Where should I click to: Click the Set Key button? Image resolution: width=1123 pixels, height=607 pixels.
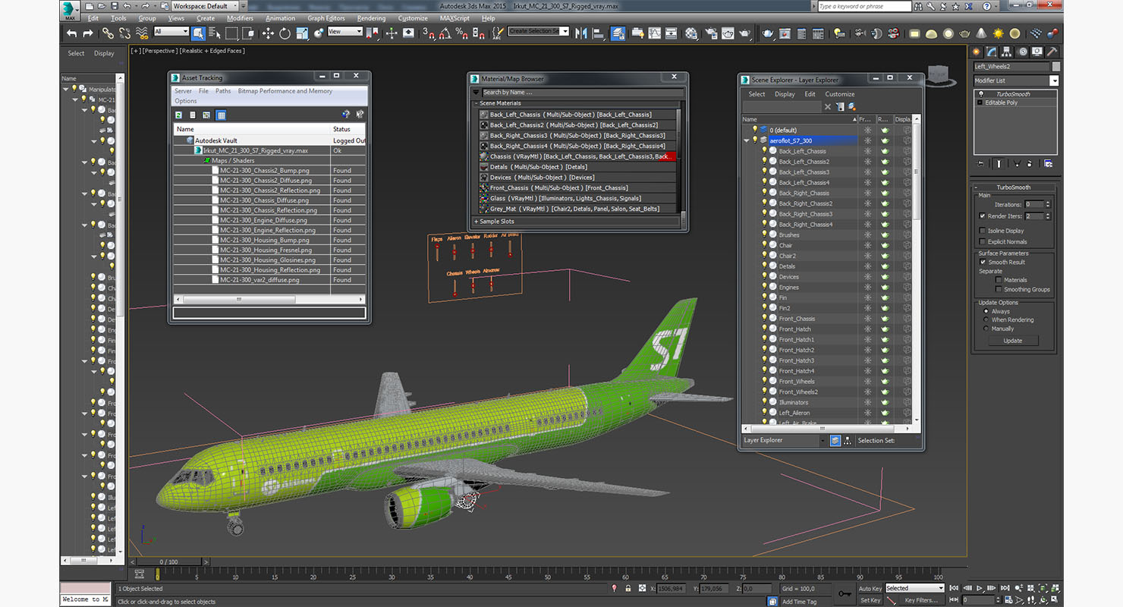tap(870, 600)
